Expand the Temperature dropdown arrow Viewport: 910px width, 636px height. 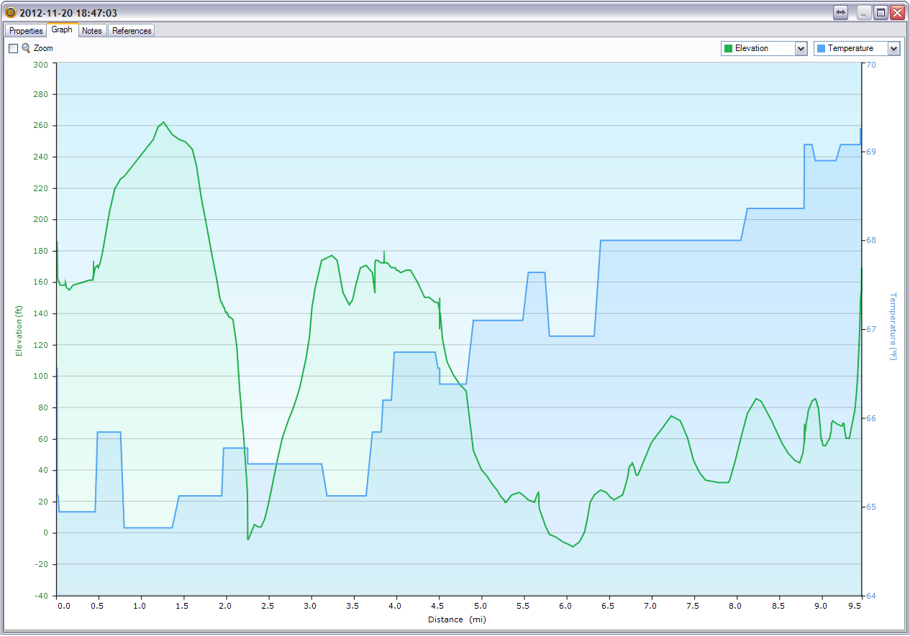[x=893, y=48]
